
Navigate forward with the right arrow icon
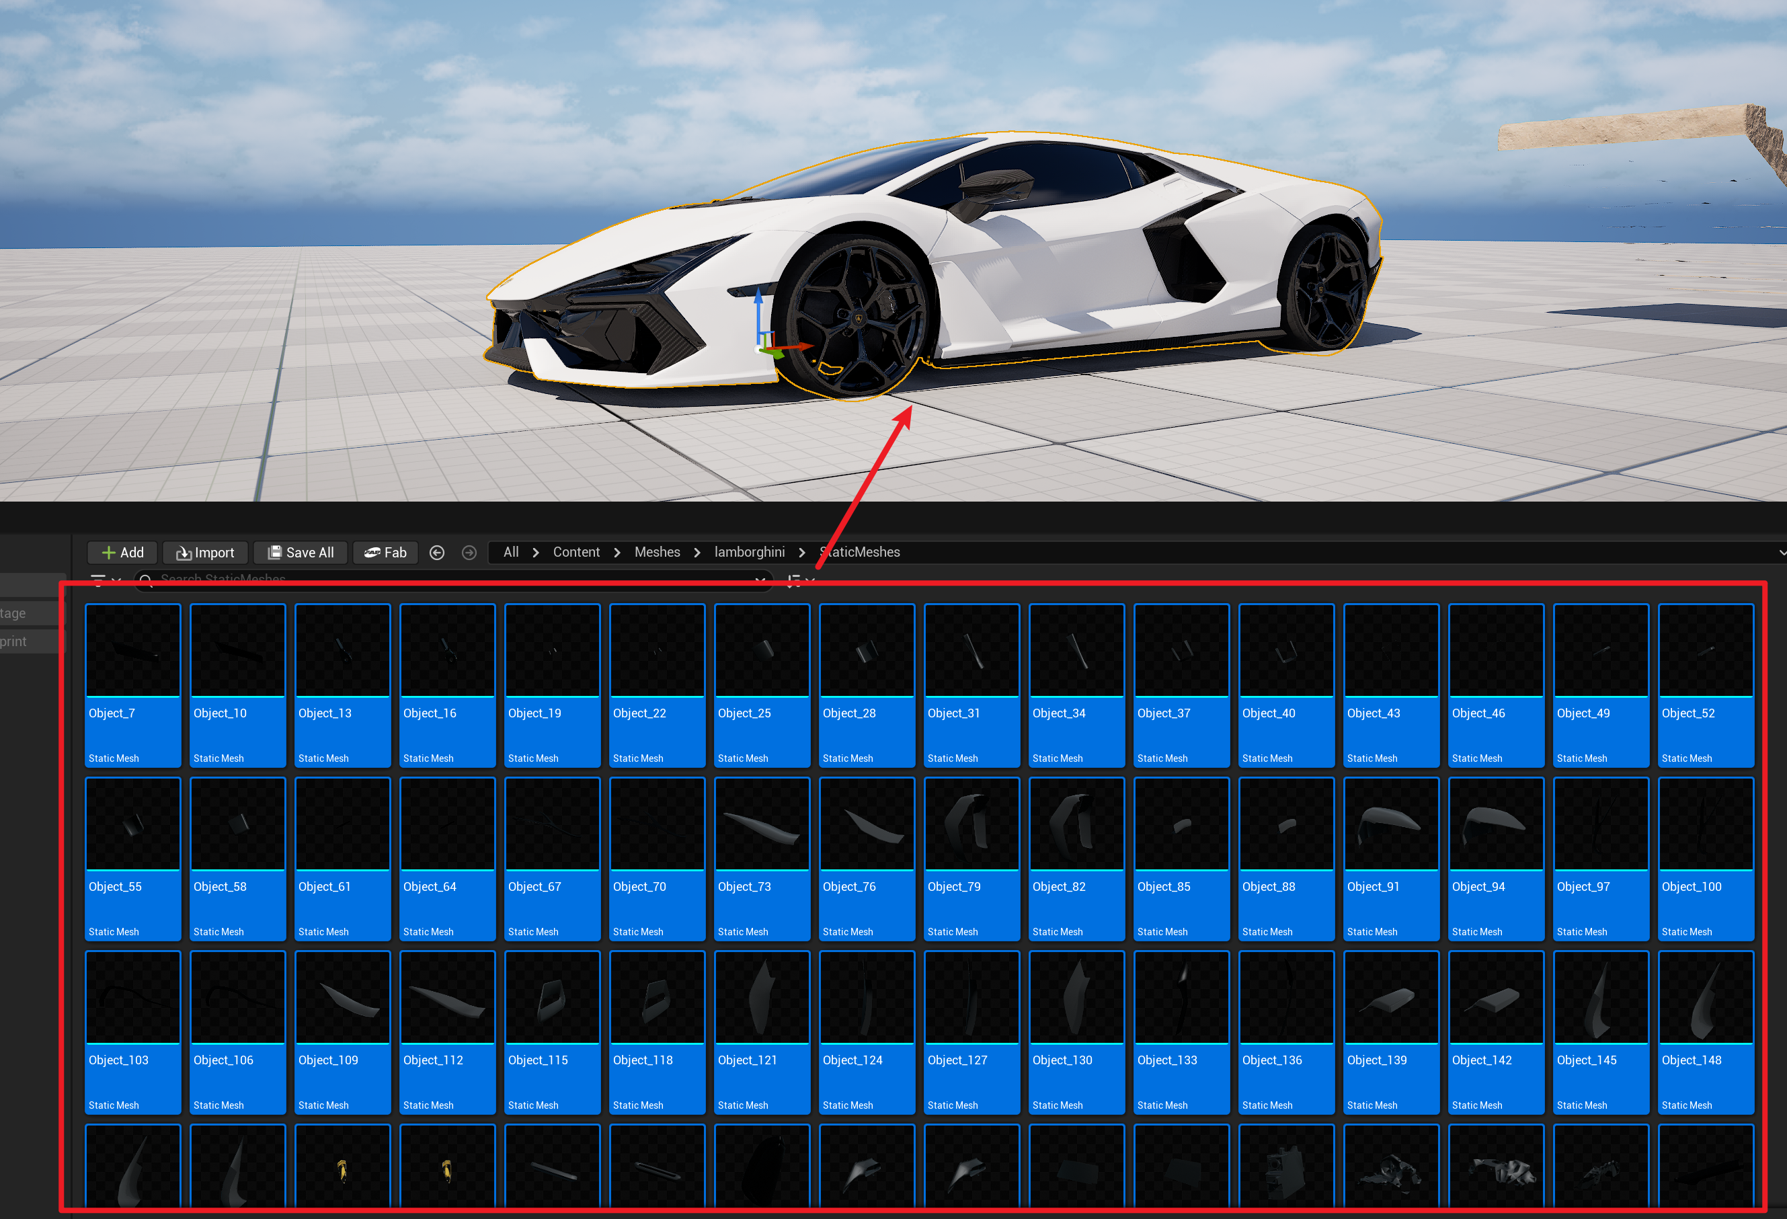pos(469,552)
